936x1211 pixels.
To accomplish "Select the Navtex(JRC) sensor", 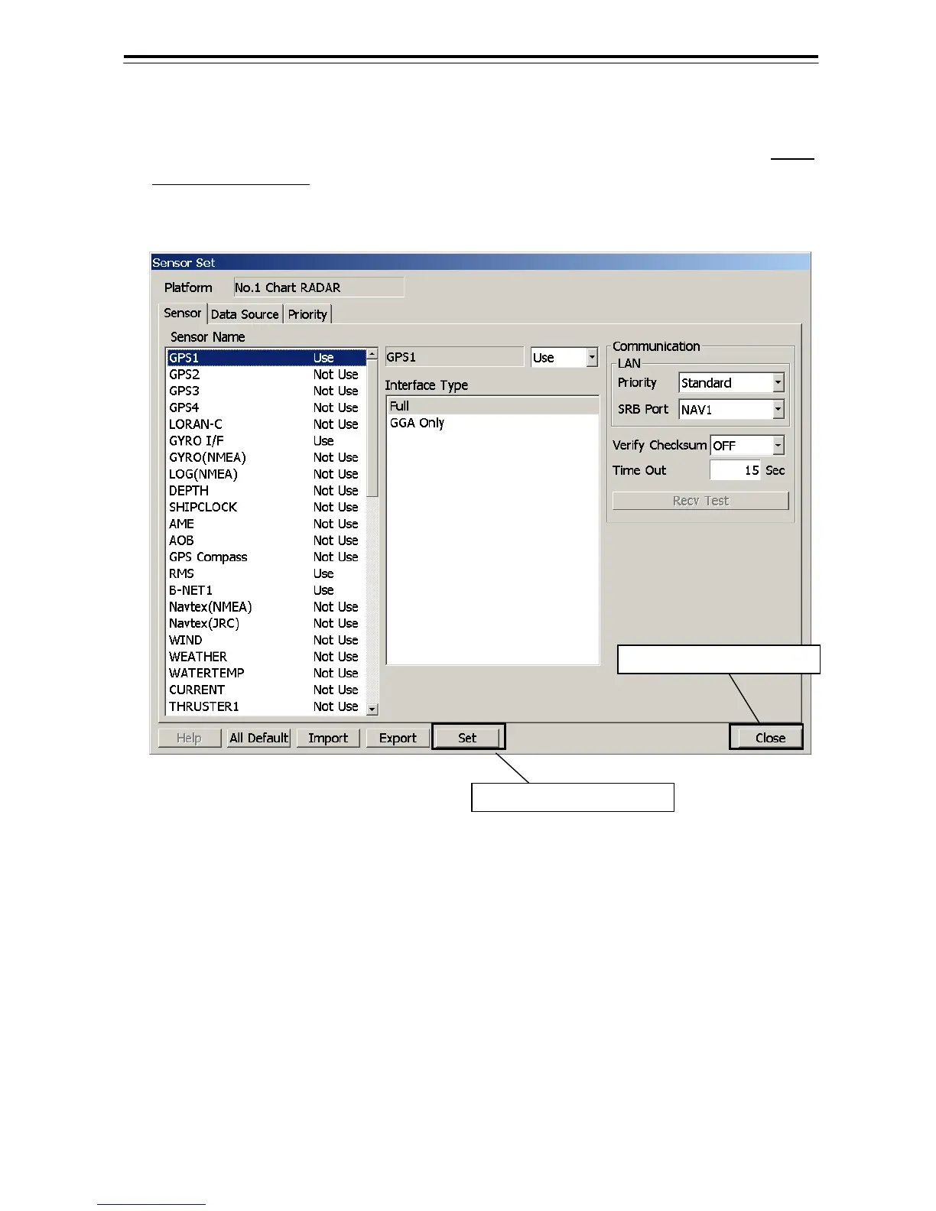I will click(x=266, y=623).
